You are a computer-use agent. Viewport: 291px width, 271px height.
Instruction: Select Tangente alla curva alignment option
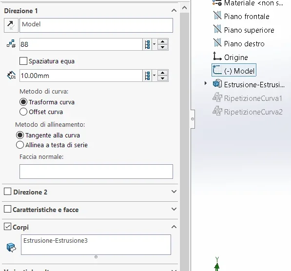coord(20,135)
